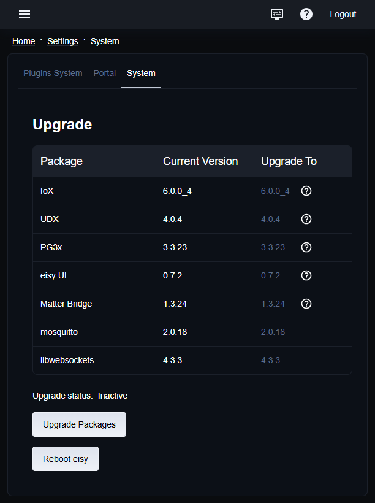This screenshot has width=375, height=503.
Task: Click the Package column header
Action: (x=61, y=161)
